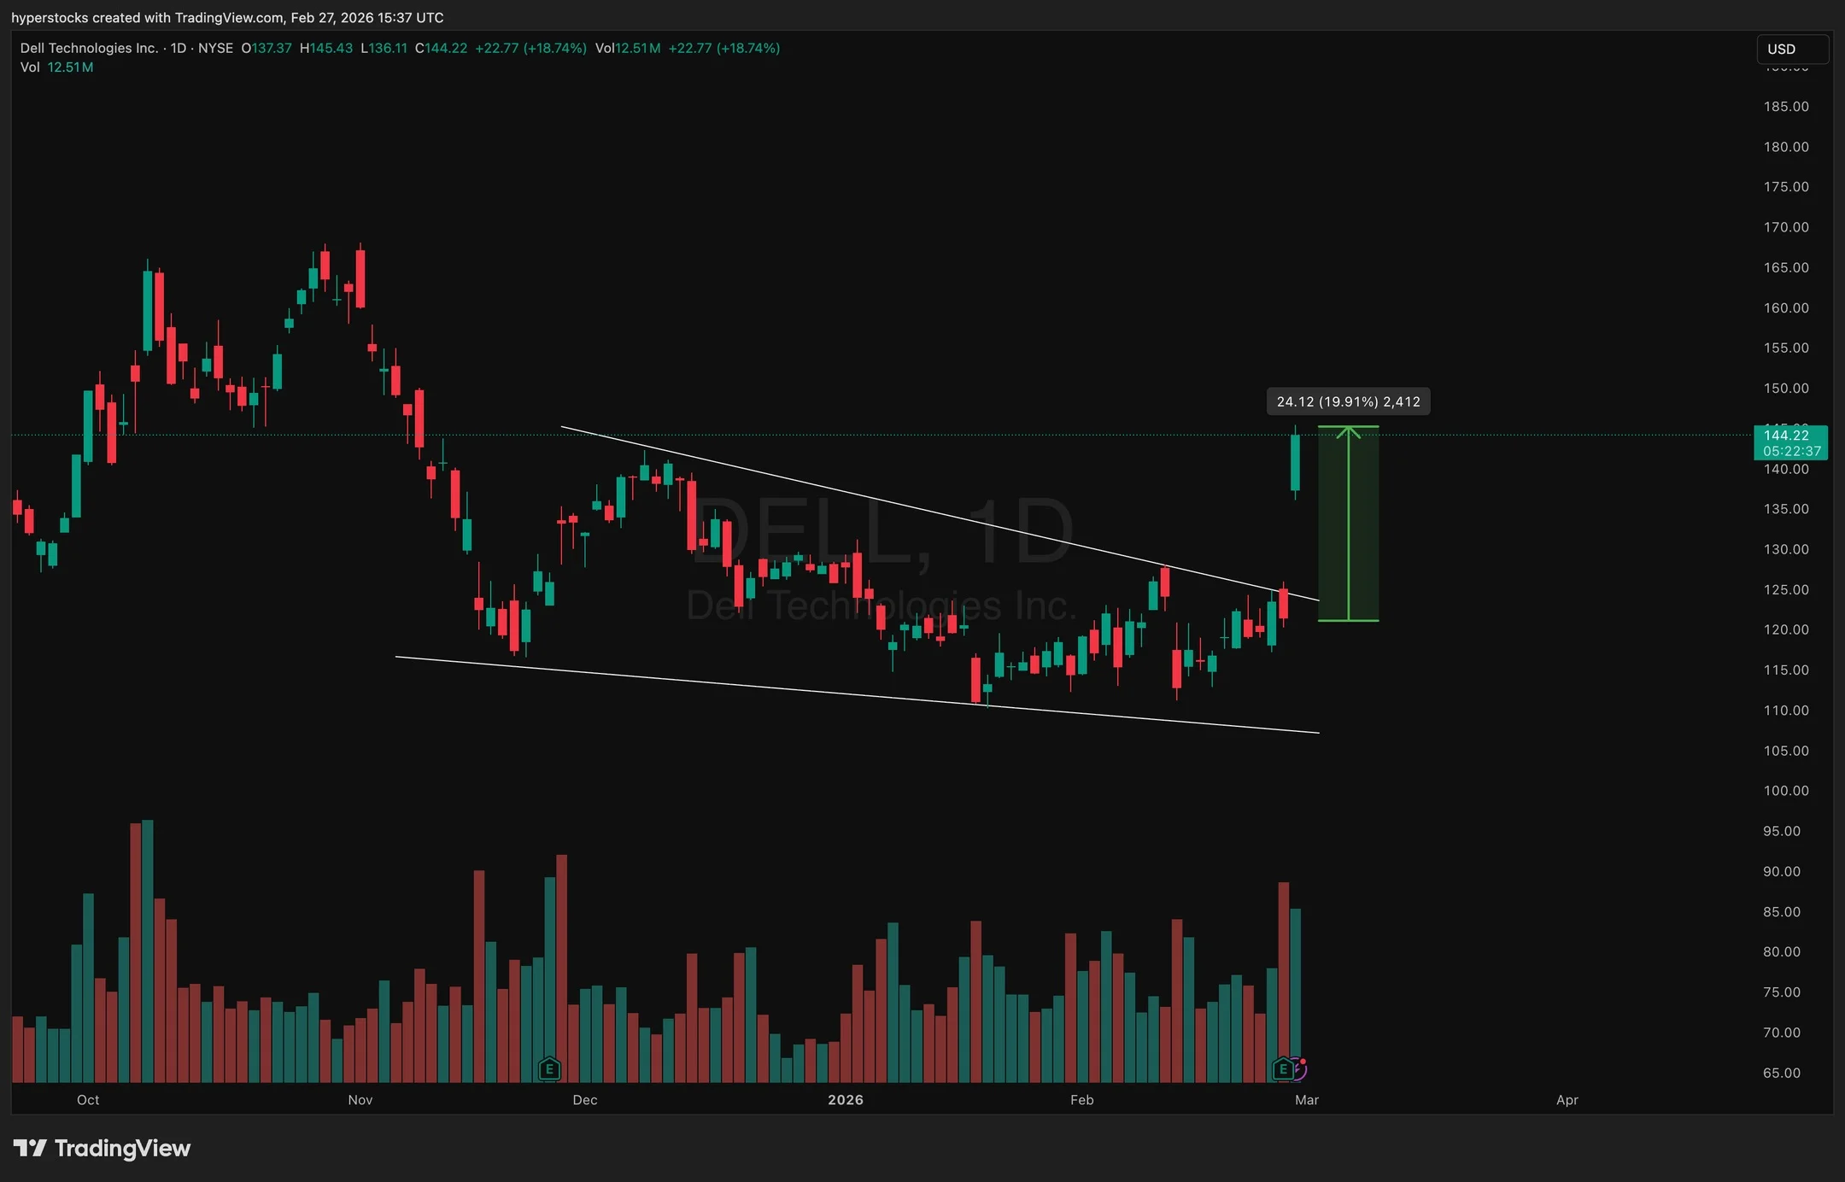Click the 130.00 price scale label
The width and height of the screenshot is (1845, 1182).
click(x=1786, y=549)
